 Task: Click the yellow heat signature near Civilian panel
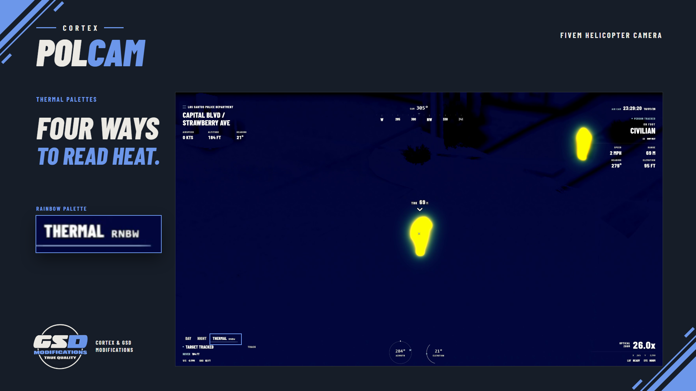(584, 144)
